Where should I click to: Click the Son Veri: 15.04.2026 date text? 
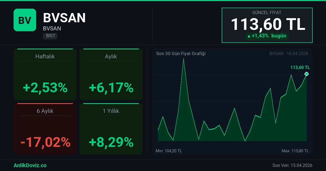pyautogui.click(x=292, y=165)
